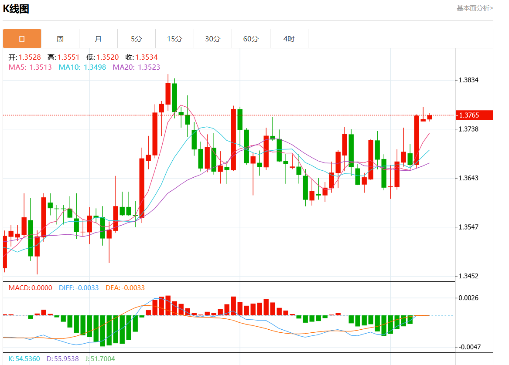Click the K: 54.5360 KDJ value
Image resolution: width=509 pixels, height=365 pixels.
click(x=24, y=359)
